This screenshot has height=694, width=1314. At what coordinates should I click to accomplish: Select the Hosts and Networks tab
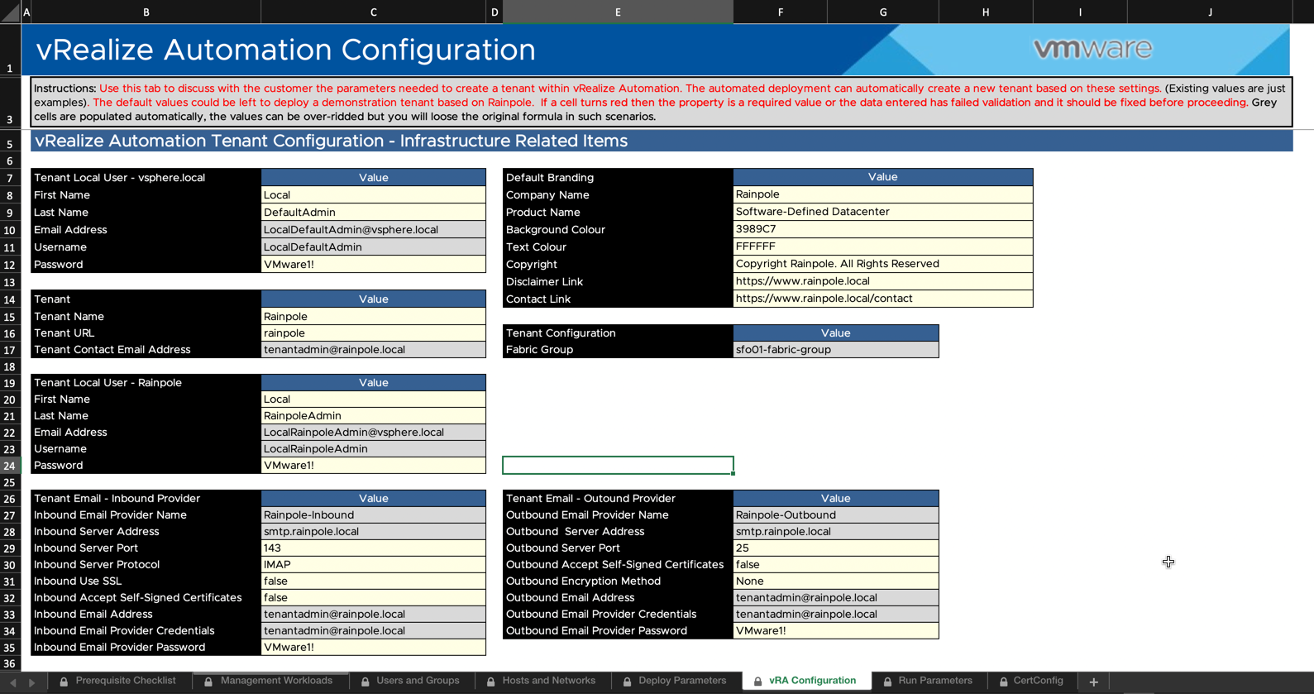point(548,681)
